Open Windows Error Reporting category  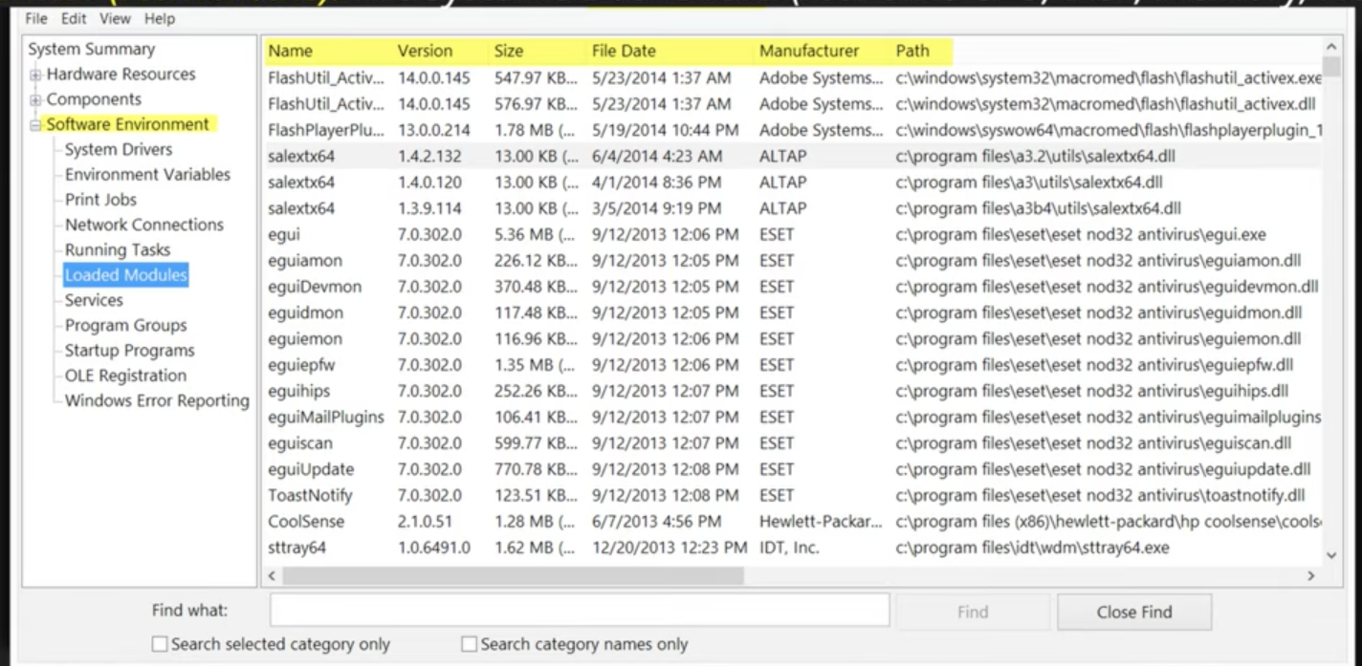157,400
